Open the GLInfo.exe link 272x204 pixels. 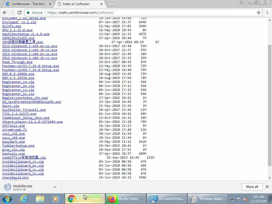coord(11,26)
